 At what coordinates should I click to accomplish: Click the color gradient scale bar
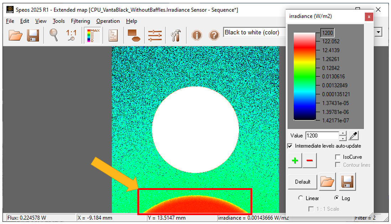pos(305,77)
